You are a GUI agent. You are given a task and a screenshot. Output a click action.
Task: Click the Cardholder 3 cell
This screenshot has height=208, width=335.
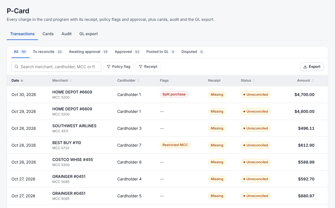point(129,128)
